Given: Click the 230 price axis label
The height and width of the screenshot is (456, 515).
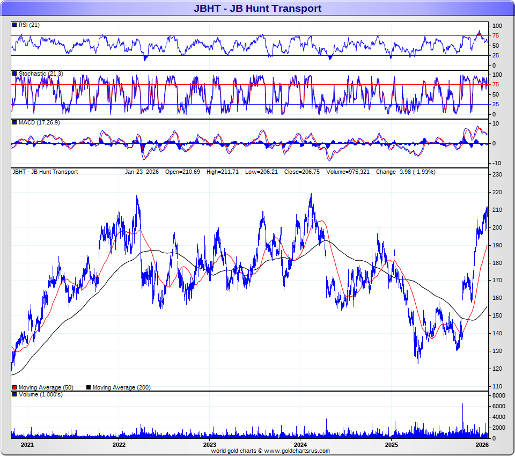Looking at the screenshot, I should (497, 174).
